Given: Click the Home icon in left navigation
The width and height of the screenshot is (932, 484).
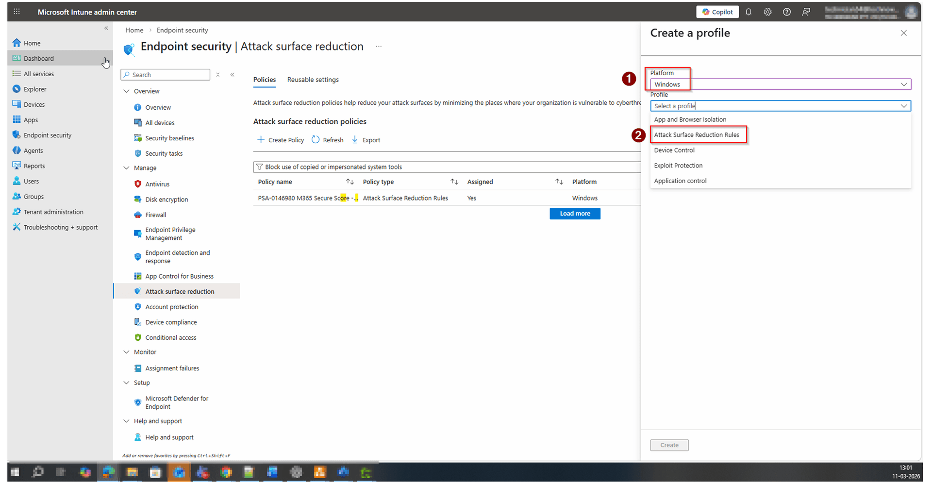Looking at the screenshot, I should tap(17, 43).
